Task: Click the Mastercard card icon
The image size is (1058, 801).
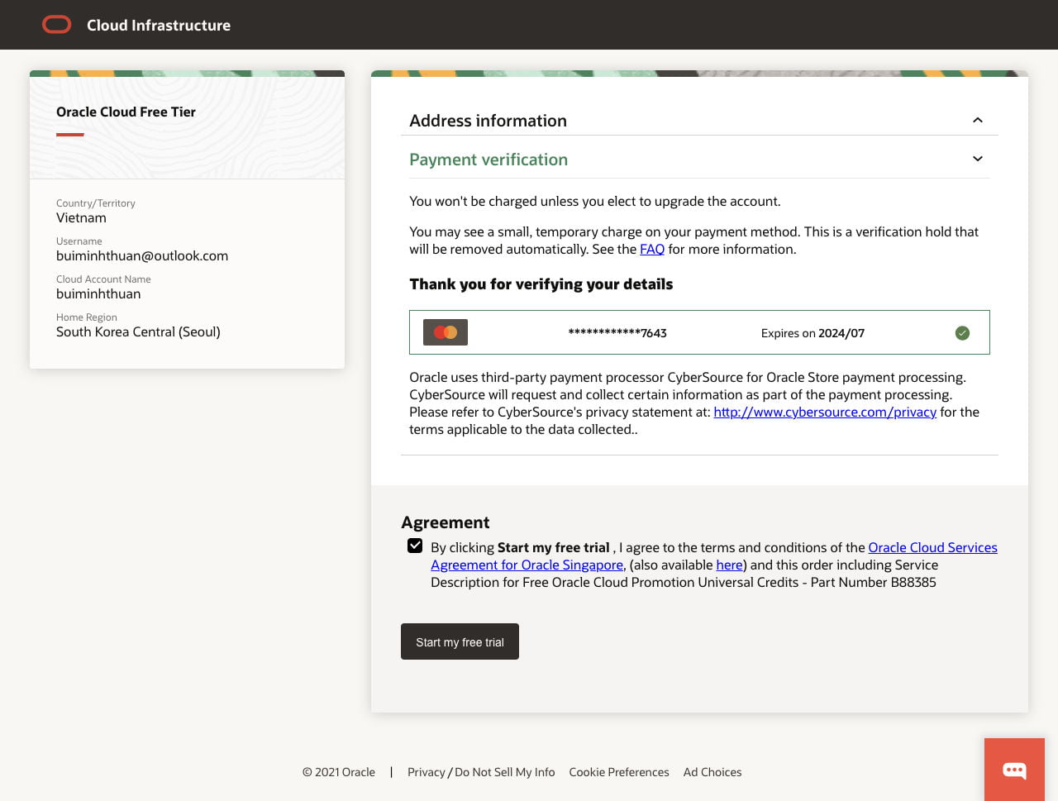Action: [x=446, y=332]
